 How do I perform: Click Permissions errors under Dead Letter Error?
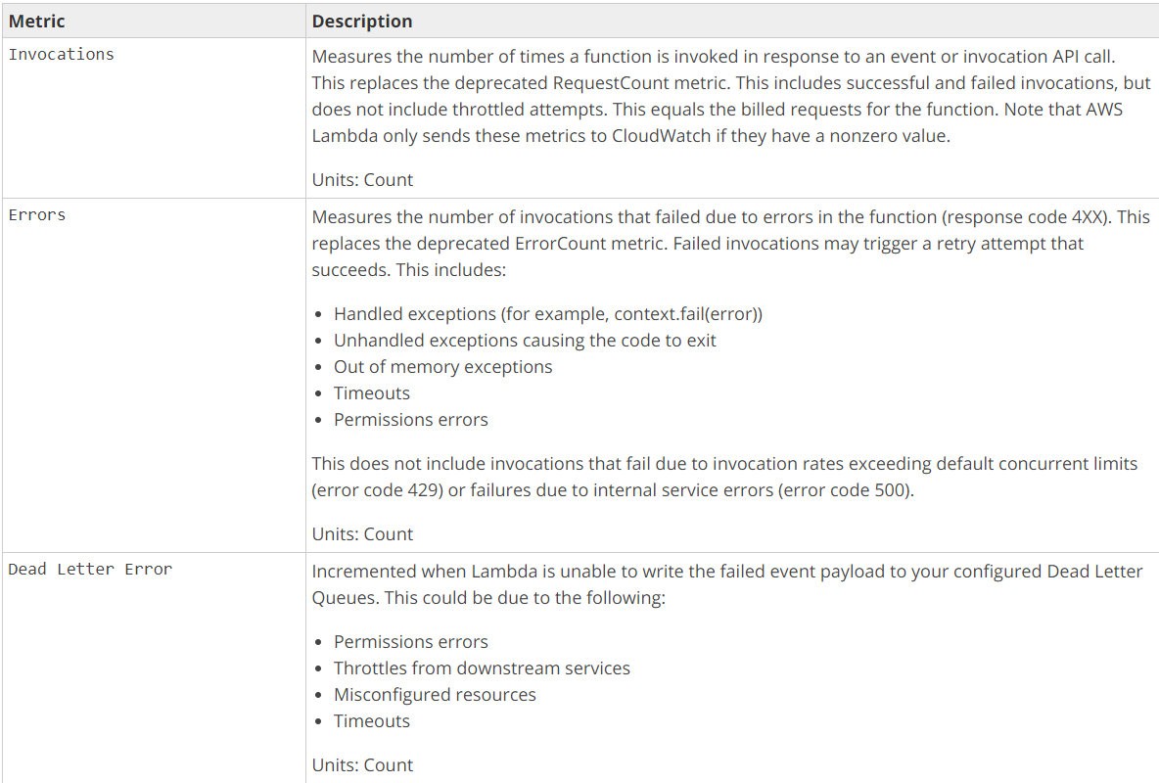click(x=411, y=642)
